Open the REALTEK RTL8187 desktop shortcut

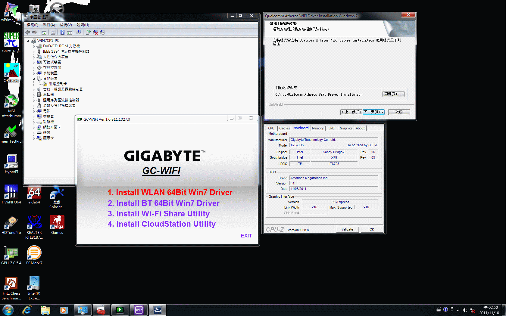[x=34, y=227]
